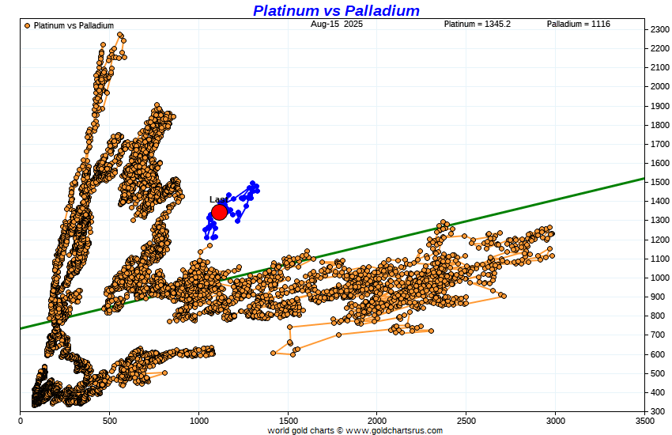Viewport: 672px width, 435px height.
Task: Click the 1500 y-axis label
Action: pyautogui.click(x=659, y=182)
